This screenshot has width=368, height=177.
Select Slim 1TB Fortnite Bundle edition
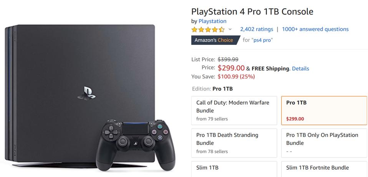[x=324, y=169]
